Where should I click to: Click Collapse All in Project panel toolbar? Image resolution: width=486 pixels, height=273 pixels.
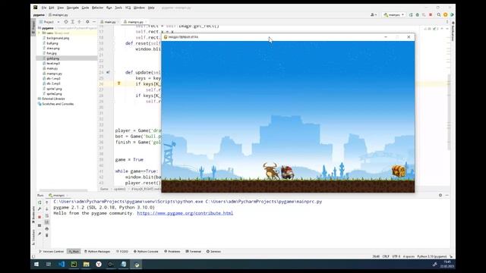79,22
